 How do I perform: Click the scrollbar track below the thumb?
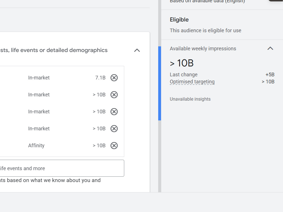160,156
